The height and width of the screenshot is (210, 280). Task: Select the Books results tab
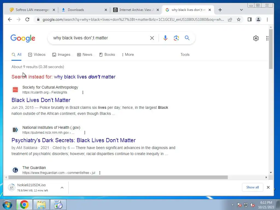107,54
